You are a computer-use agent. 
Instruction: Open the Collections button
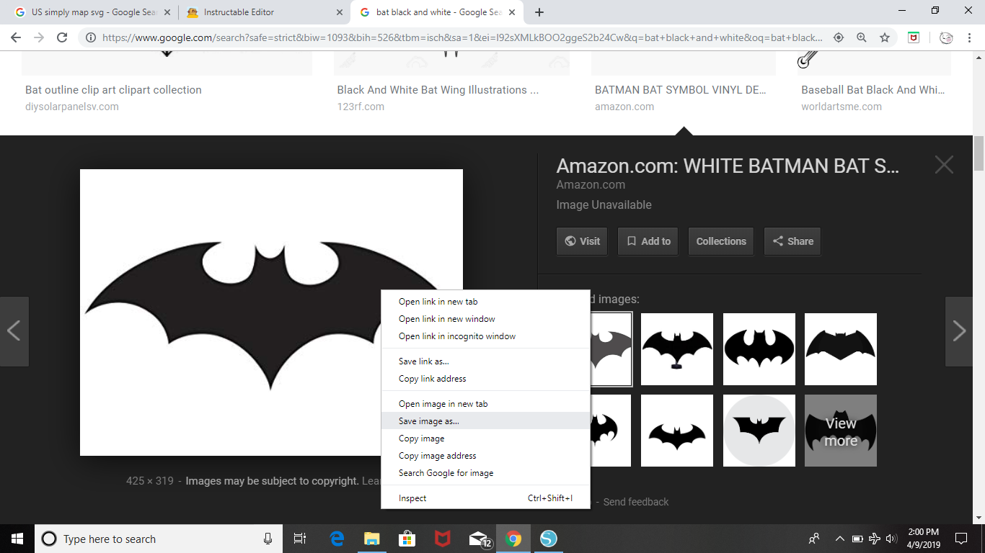click(x=721, y=241)
